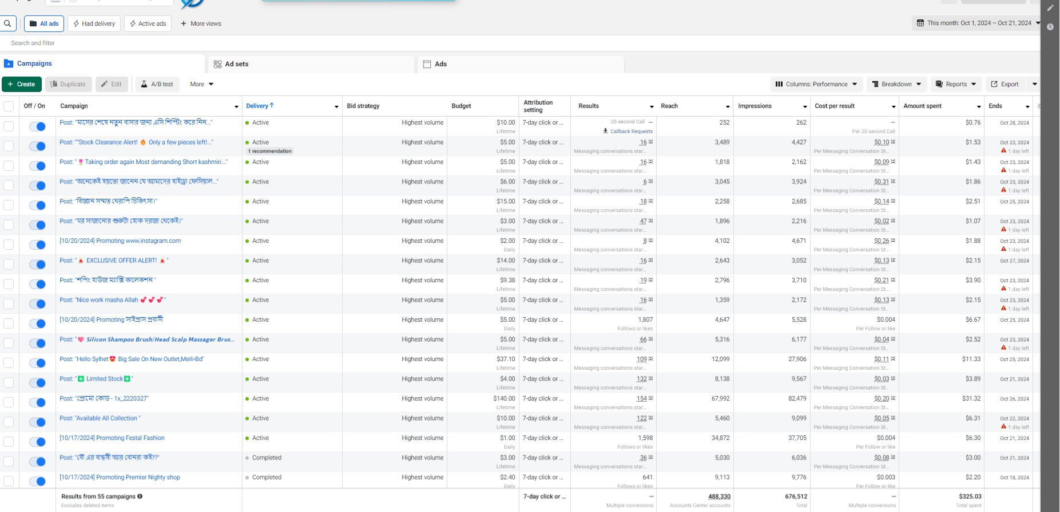
Task: Open the Campaigns tab
Action: click(x=103, y=63)
